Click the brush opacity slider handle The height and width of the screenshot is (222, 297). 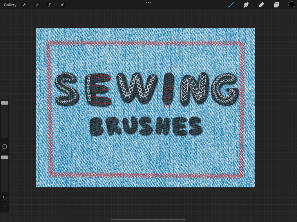(5, 158)
